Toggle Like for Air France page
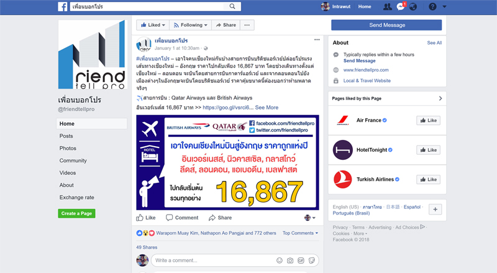The image size is (497, 273). pos(429,121)
